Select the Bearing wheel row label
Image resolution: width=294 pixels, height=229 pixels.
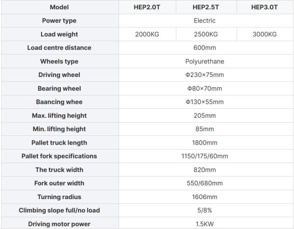(59, 88)
